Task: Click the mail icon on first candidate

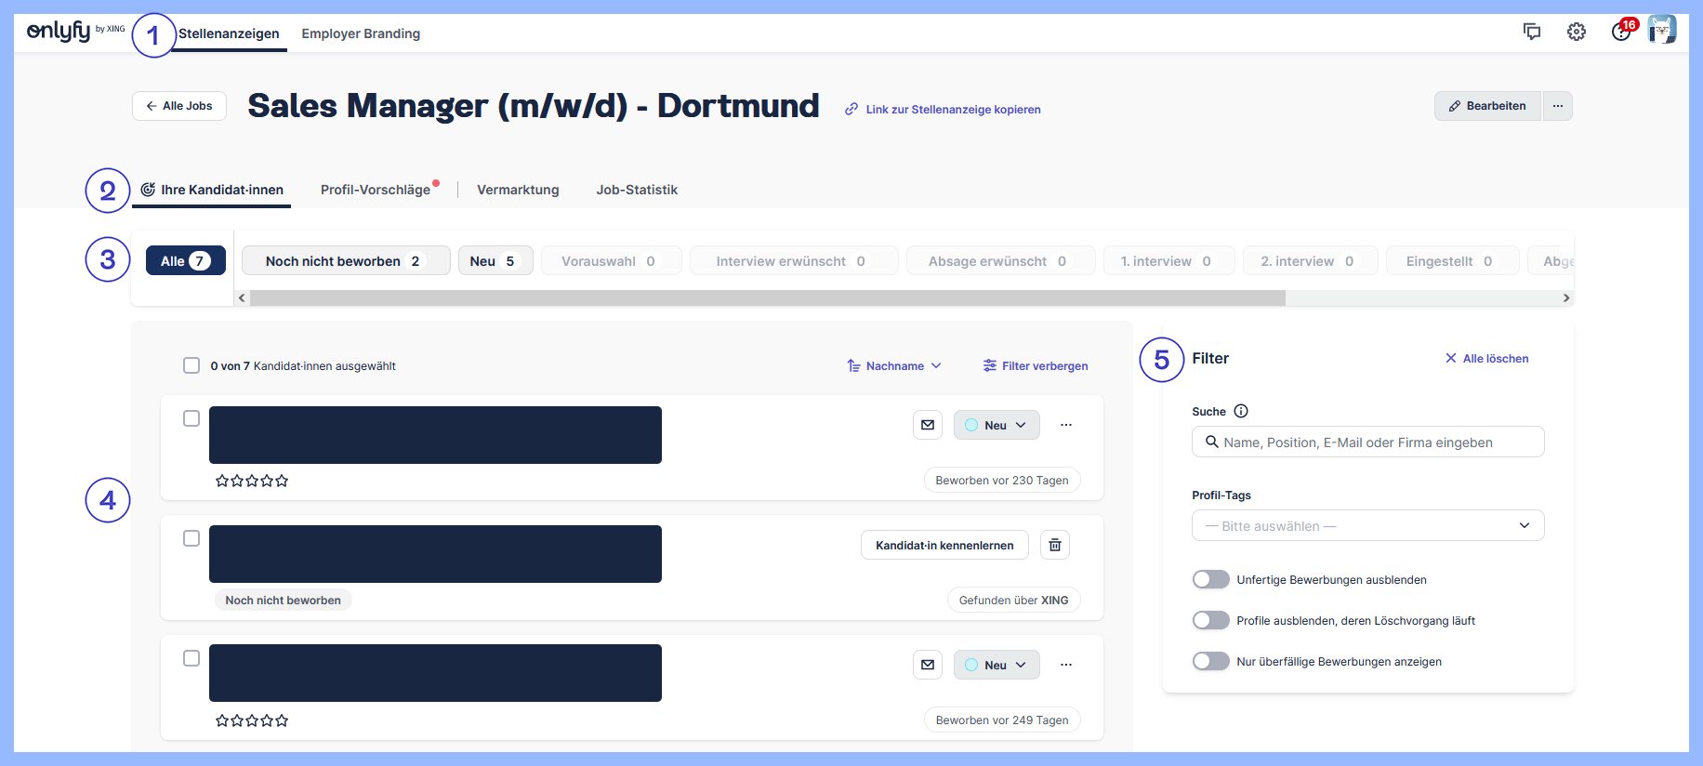Action: [928, 425]
